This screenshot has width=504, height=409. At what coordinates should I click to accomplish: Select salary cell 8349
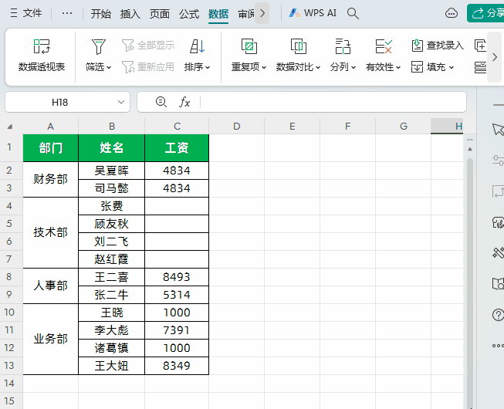pyautogui.click(x=177, y=366)
